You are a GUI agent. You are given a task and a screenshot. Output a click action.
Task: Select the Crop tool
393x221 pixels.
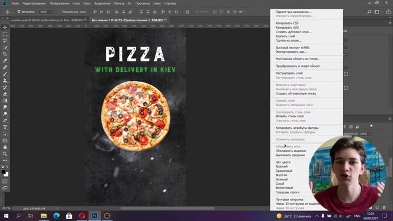point(5,54)
